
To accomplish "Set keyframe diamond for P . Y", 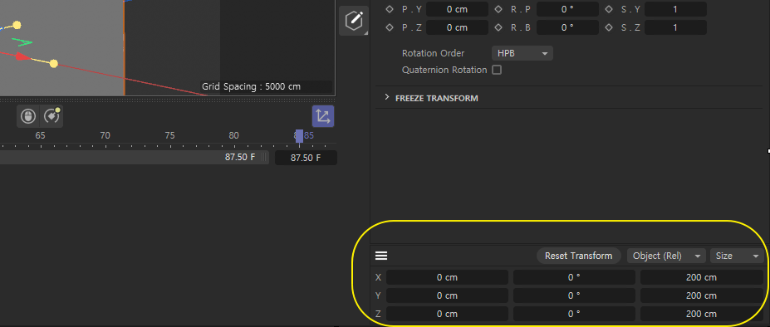I will click(x=390, y=9).
